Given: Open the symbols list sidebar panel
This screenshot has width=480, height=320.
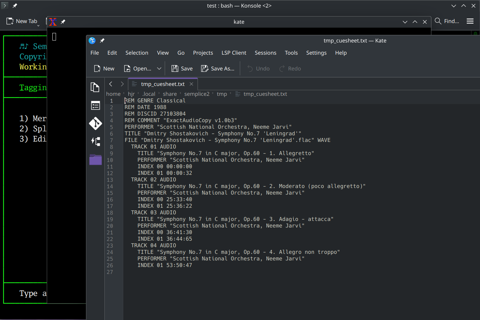Looking at the screenshot, I should [x=95, y=105].
